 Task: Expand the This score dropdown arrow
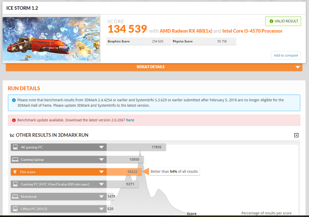102,172
